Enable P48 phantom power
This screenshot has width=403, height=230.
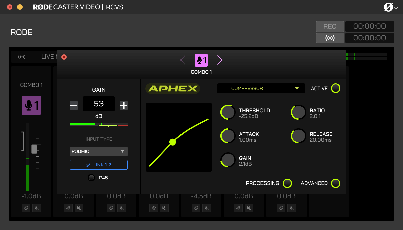[91, 178]
